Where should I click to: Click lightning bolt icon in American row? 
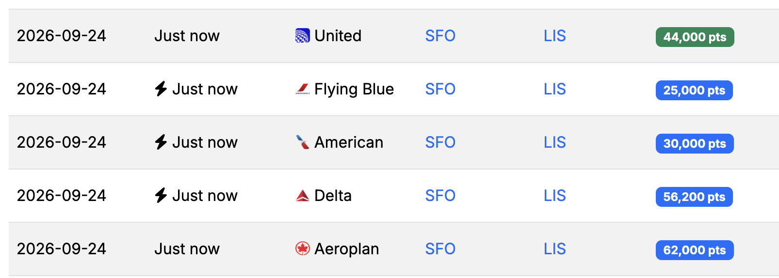(x=161, y=142)
